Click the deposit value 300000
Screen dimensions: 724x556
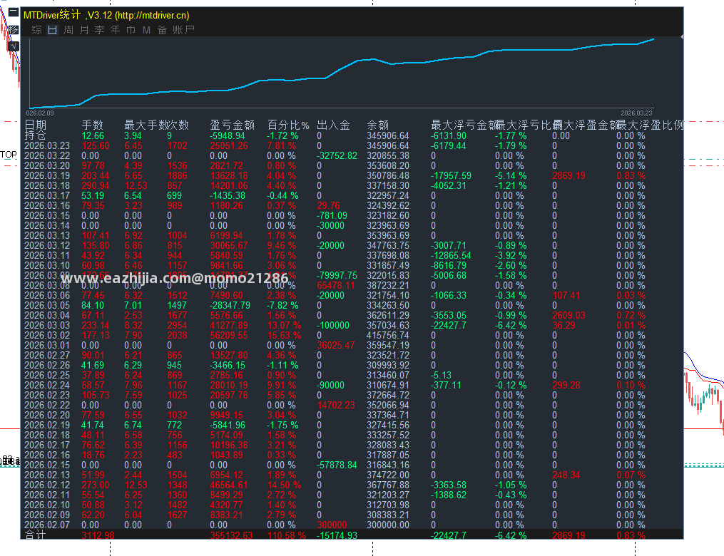332,525
